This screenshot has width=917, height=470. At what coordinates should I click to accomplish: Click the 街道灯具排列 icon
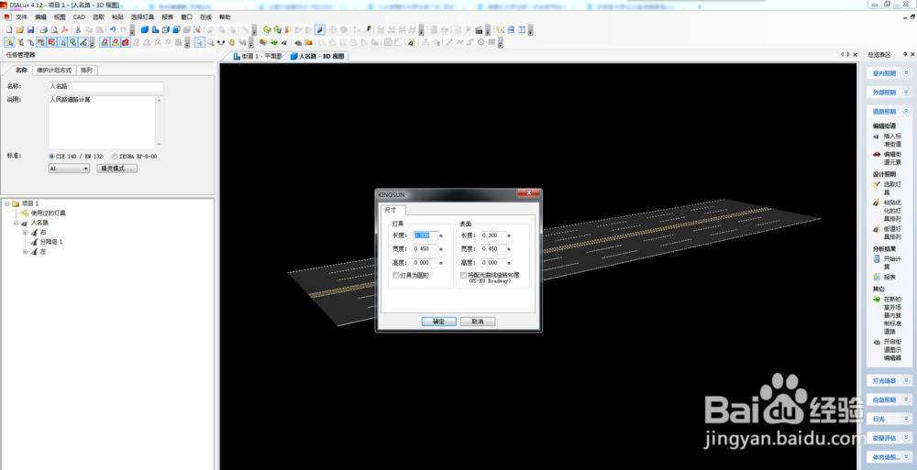point(876,229)
